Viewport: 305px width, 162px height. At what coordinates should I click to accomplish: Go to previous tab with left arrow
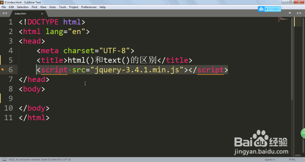tap(3, 13)
